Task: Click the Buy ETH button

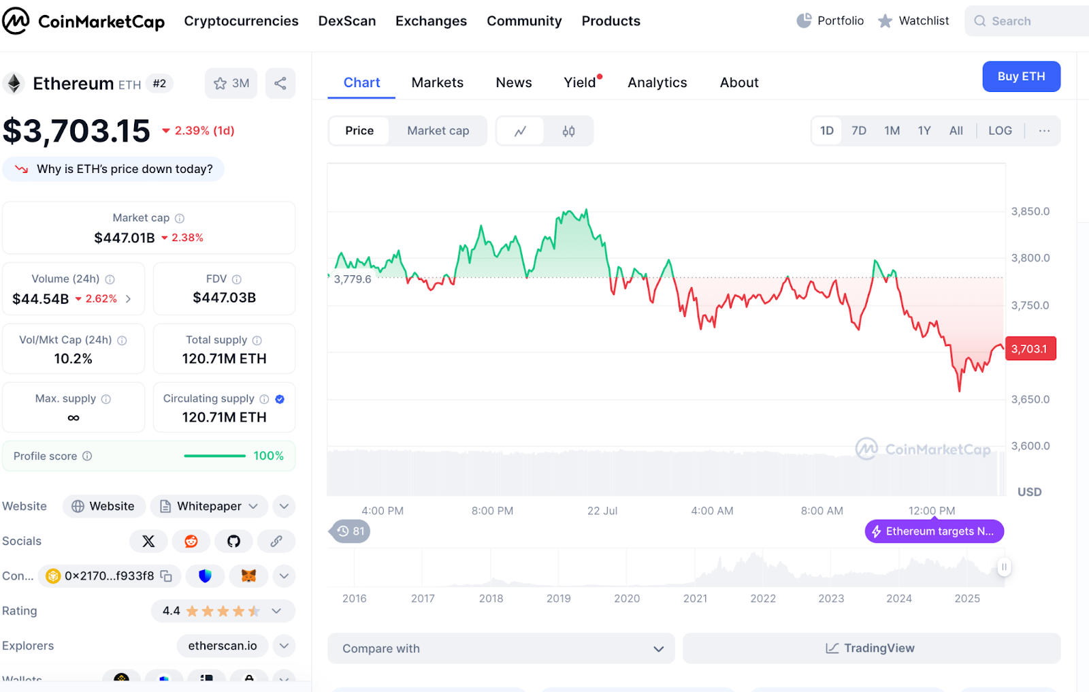Action: pos(1022,76)
